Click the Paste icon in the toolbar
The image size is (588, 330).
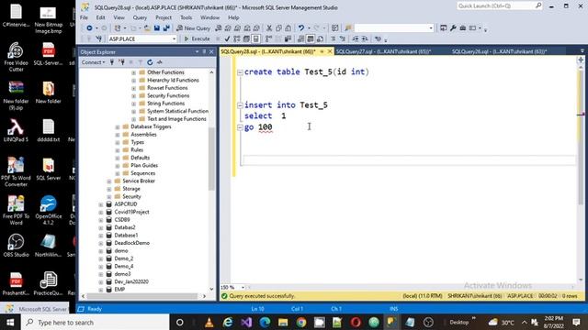[288, 28]
